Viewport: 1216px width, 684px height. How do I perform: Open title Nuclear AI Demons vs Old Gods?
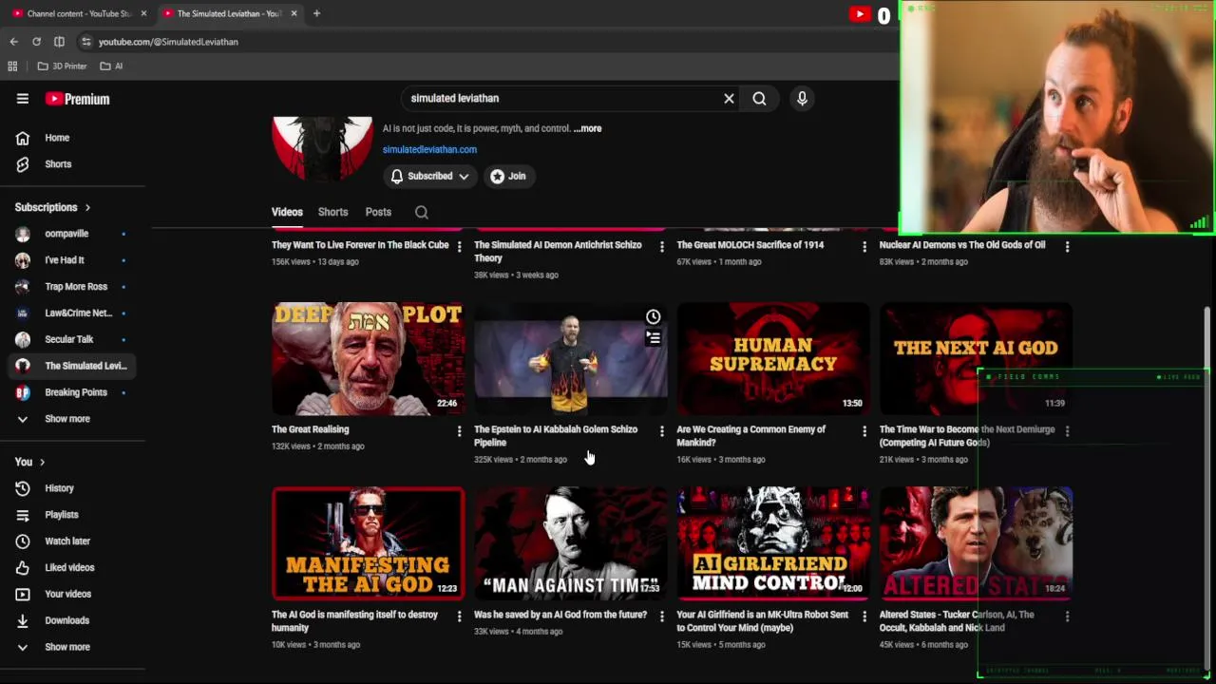tap(962, 245)
